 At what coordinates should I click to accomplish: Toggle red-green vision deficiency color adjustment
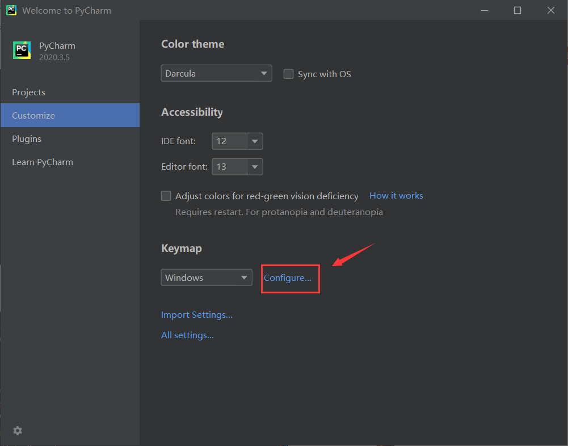pos(166,196)
